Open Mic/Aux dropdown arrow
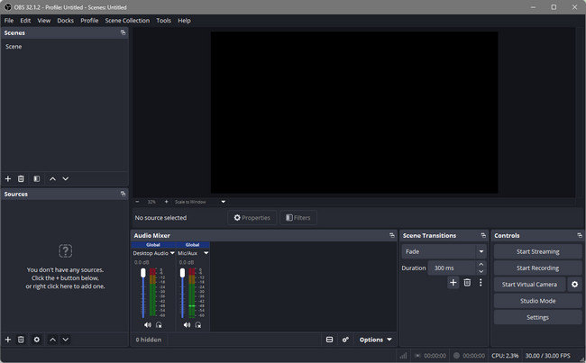 pos(206,253)
